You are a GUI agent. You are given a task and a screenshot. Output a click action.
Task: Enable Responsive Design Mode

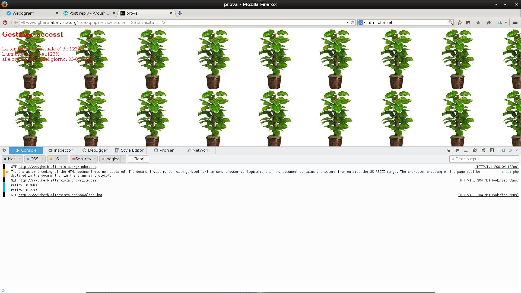492,150
